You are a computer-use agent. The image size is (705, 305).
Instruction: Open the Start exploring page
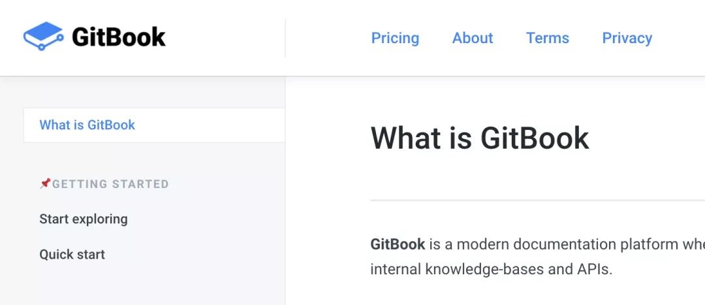coord(84,219)
